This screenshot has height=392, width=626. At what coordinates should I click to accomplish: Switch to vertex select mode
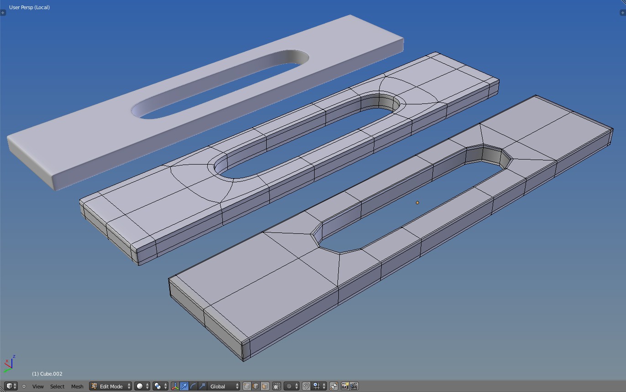247,386
